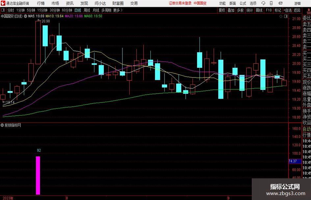This screenshot has width=311, height=200.
Task: Switch to 月线 monthly period
Action: 96,10
